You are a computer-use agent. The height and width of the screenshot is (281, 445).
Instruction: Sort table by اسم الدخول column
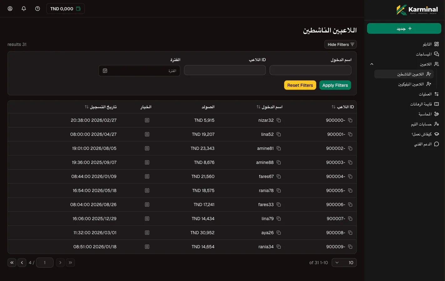269,107
